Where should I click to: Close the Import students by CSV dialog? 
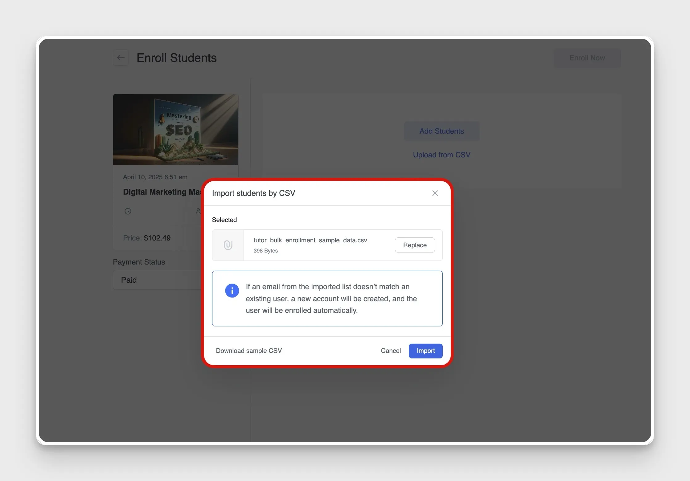coord(435,193)
